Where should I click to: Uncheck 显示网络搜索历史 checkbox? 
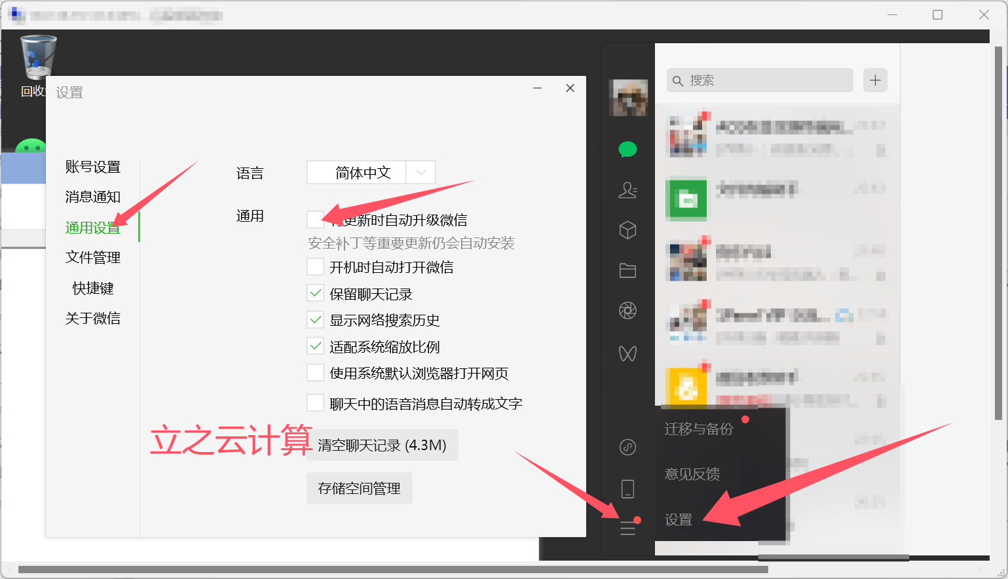coord(315,320)
